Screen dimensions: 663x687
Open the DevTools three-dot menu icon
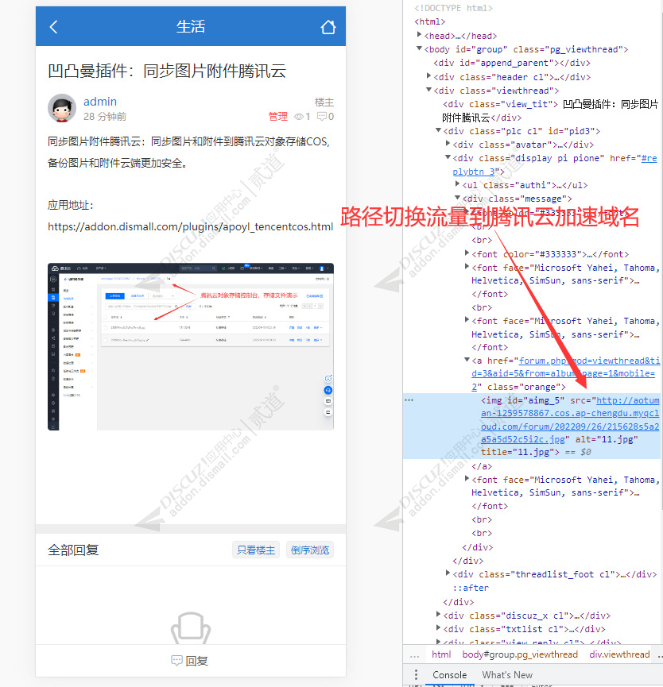[416, 675]
